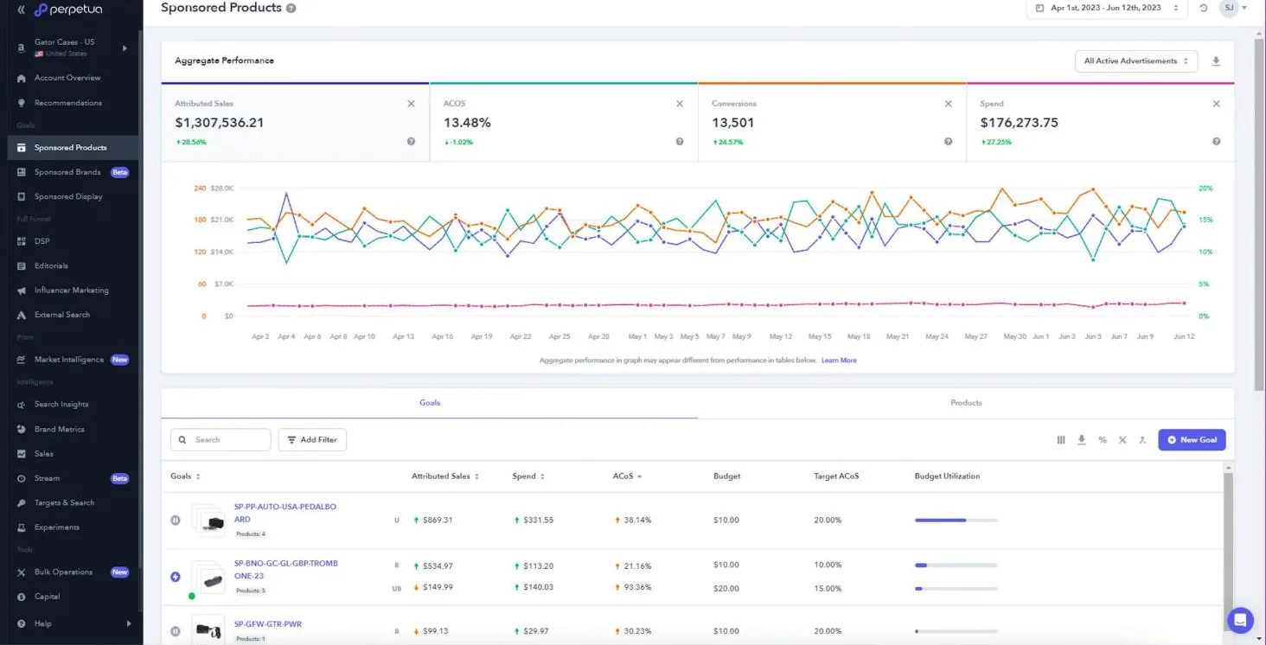
Task: Go to Sponsored Brands in sidebar
Action: [69, 172]
